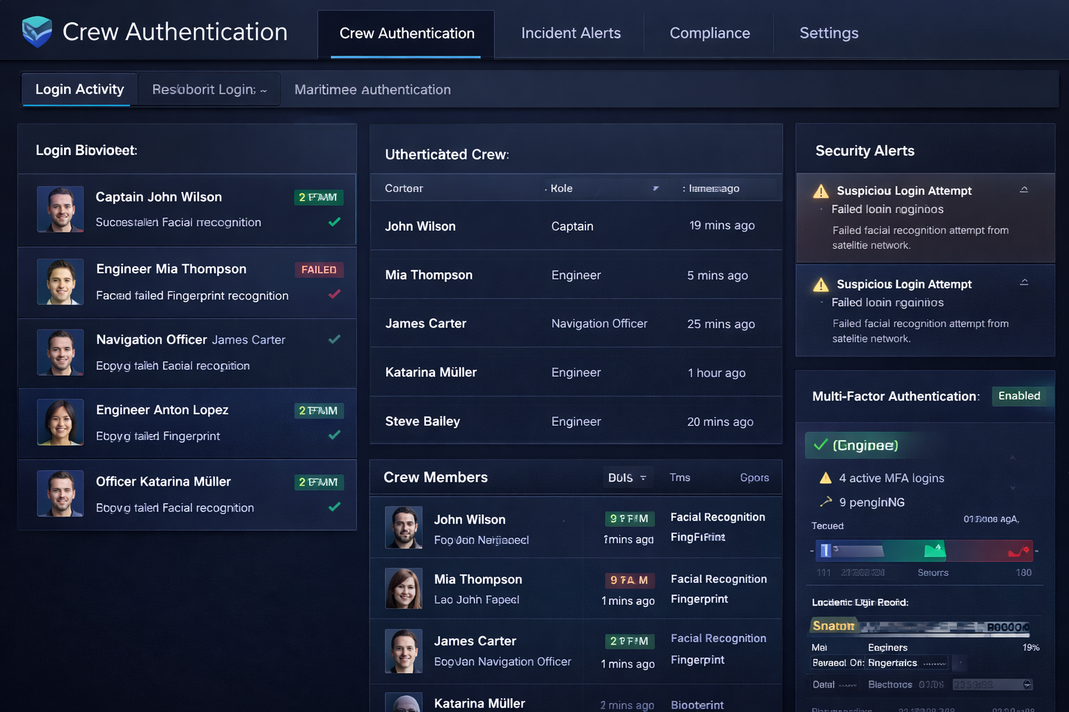
Task: Click green checkmark on Captain John Wilson row
Action: point(334,222)
